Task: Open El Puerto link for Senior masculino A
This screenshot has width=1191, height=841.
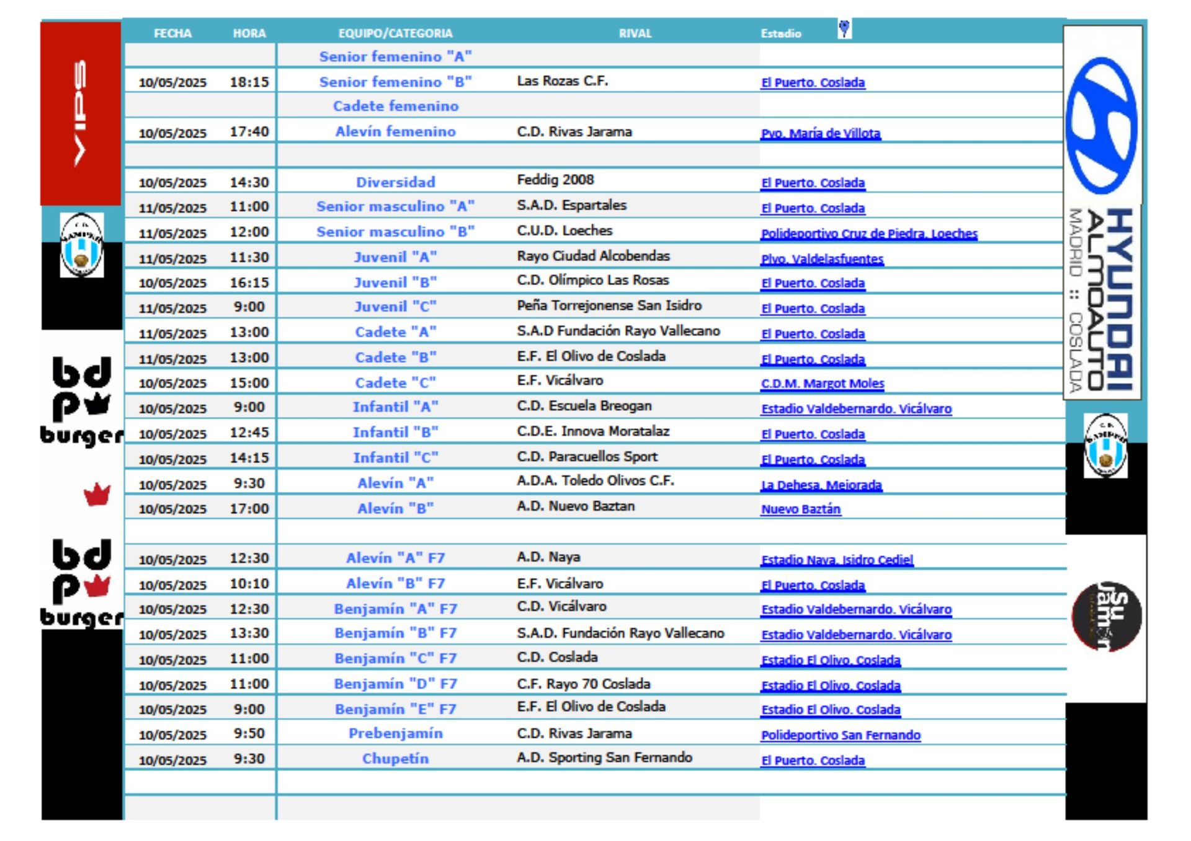Action: (813, 208)
